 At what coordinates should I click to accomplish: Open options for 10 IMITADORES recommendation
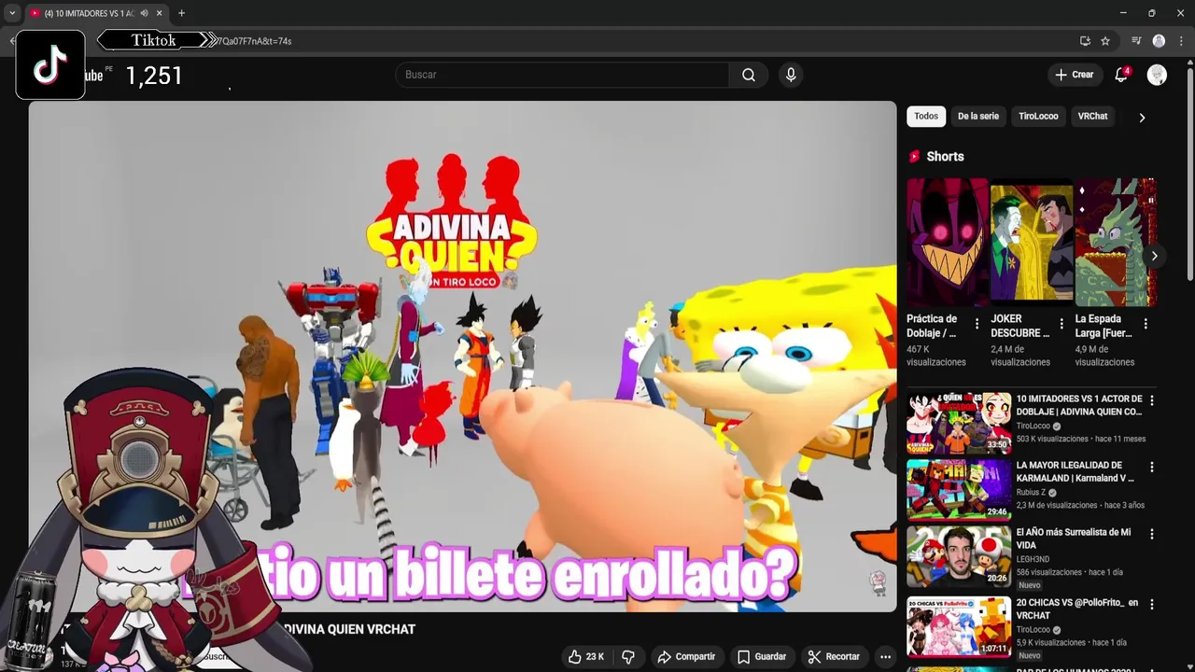point(1151,400)
